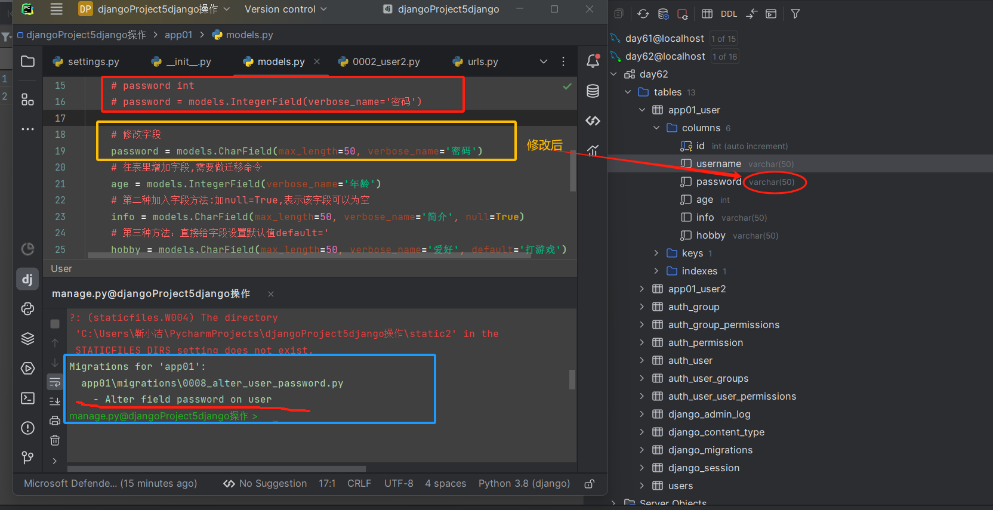This screenshot has height=510, width=993.
Task: Open the Services tool window
Action: coord(27,368)
